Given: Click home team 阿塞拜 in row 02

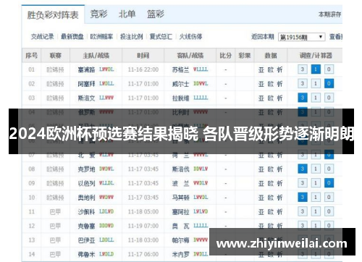Looking at the screenshot, I should [86, 84].
